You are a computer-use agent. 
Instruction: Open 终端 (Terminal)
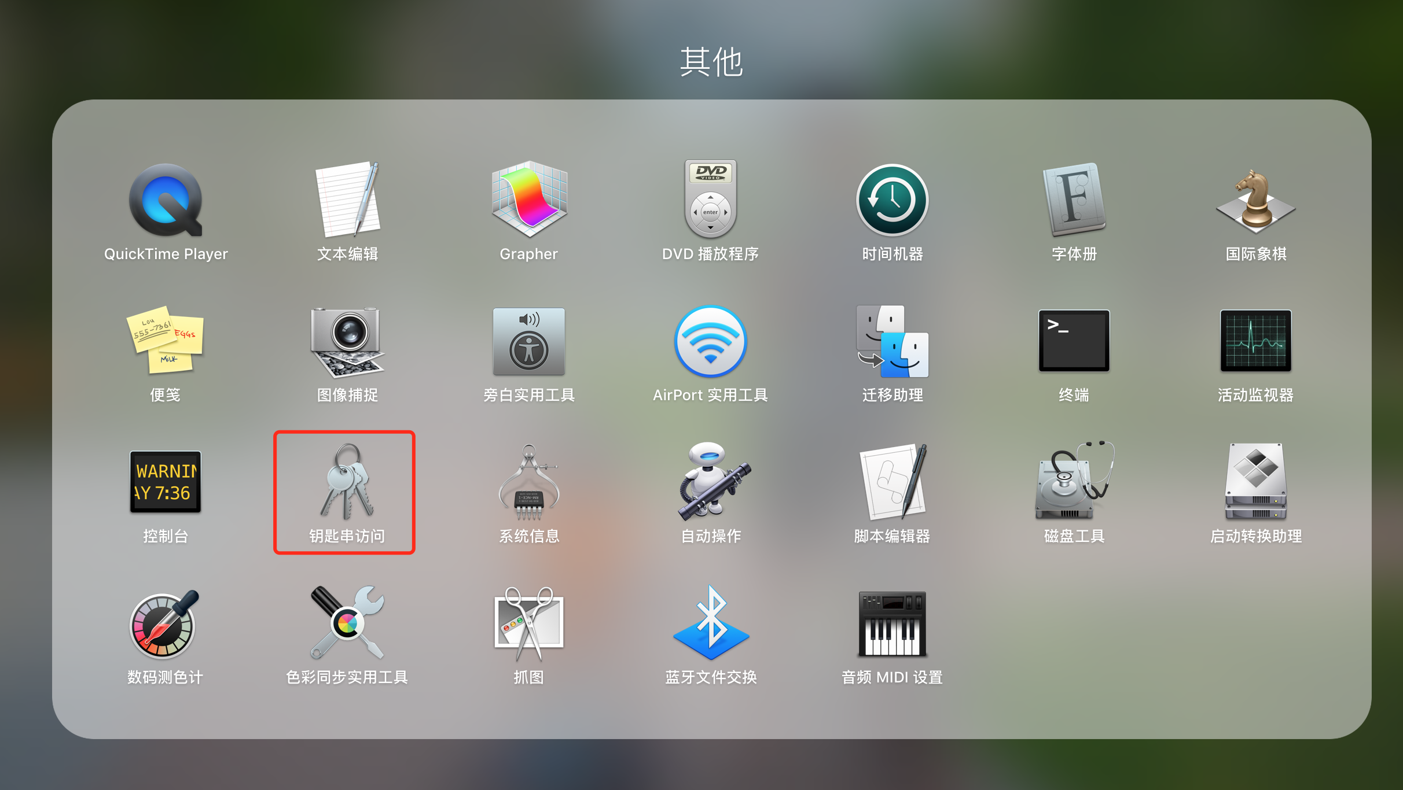click(1073, 341)
